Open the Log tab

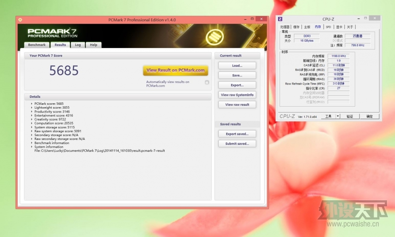point(78,45)
